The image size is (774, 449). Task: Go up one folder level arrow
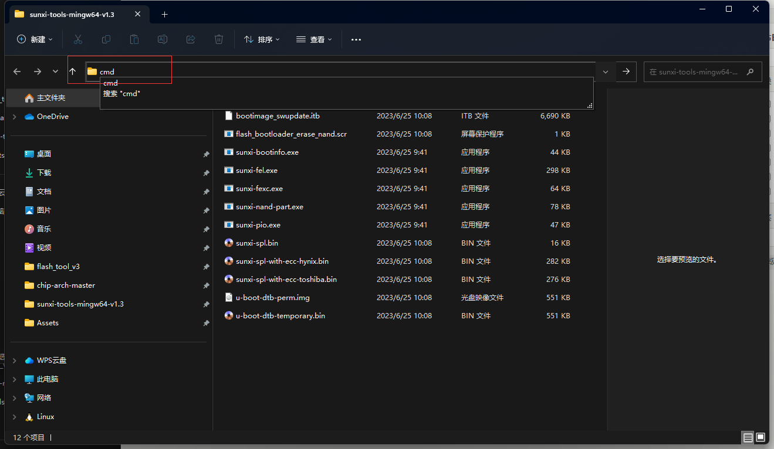pyautogui.click(x=73, y=72)
